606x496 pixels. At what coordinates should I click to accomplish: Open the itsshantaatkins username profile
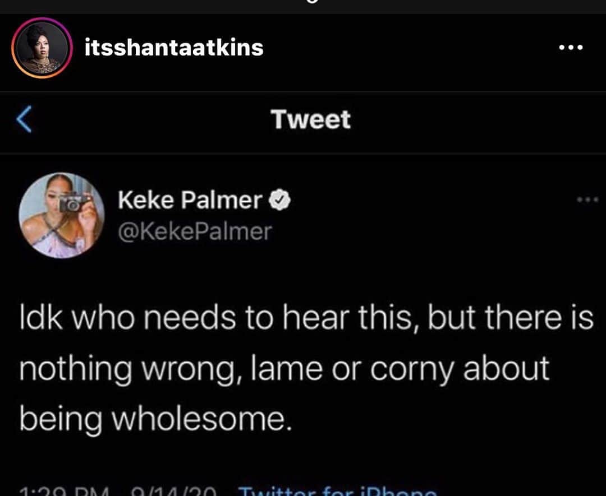[x=174, y=48]
